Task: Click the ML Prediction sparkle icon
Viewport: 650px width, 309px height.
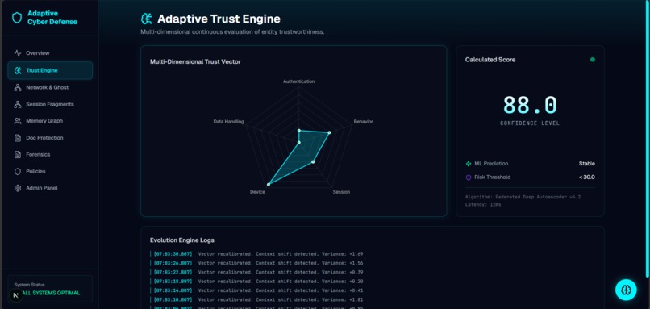Action: [x=469, y=164]
